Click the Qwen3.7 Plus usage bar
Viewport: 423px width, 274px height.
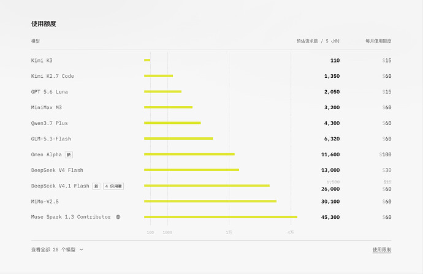[172, 123]
